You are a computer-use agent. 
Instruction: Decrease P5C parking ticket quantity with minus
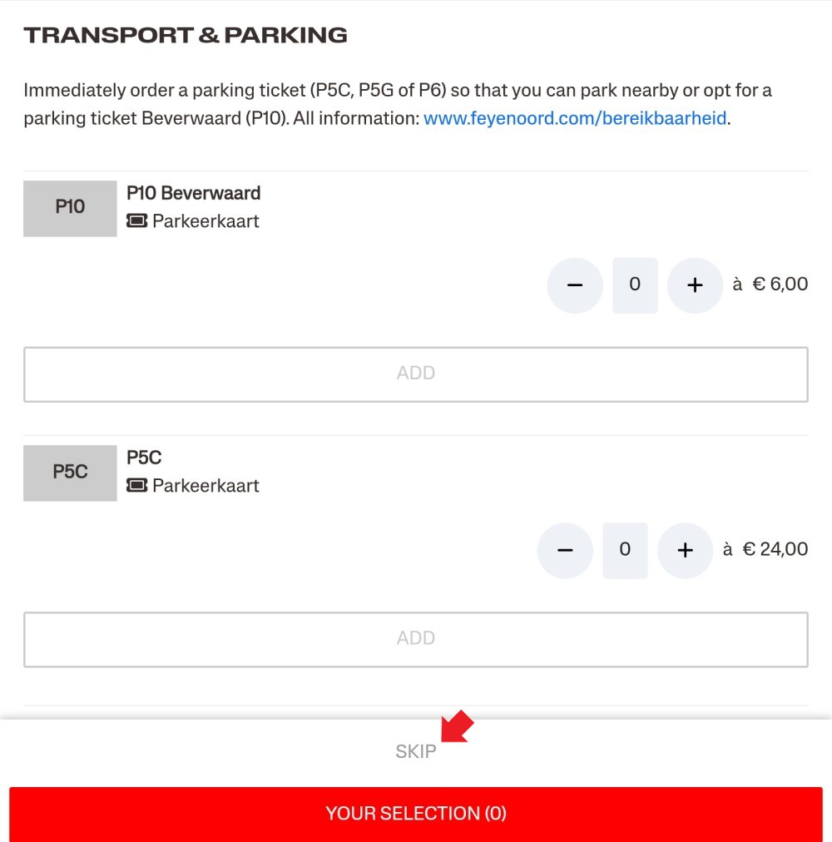point(565,551)
